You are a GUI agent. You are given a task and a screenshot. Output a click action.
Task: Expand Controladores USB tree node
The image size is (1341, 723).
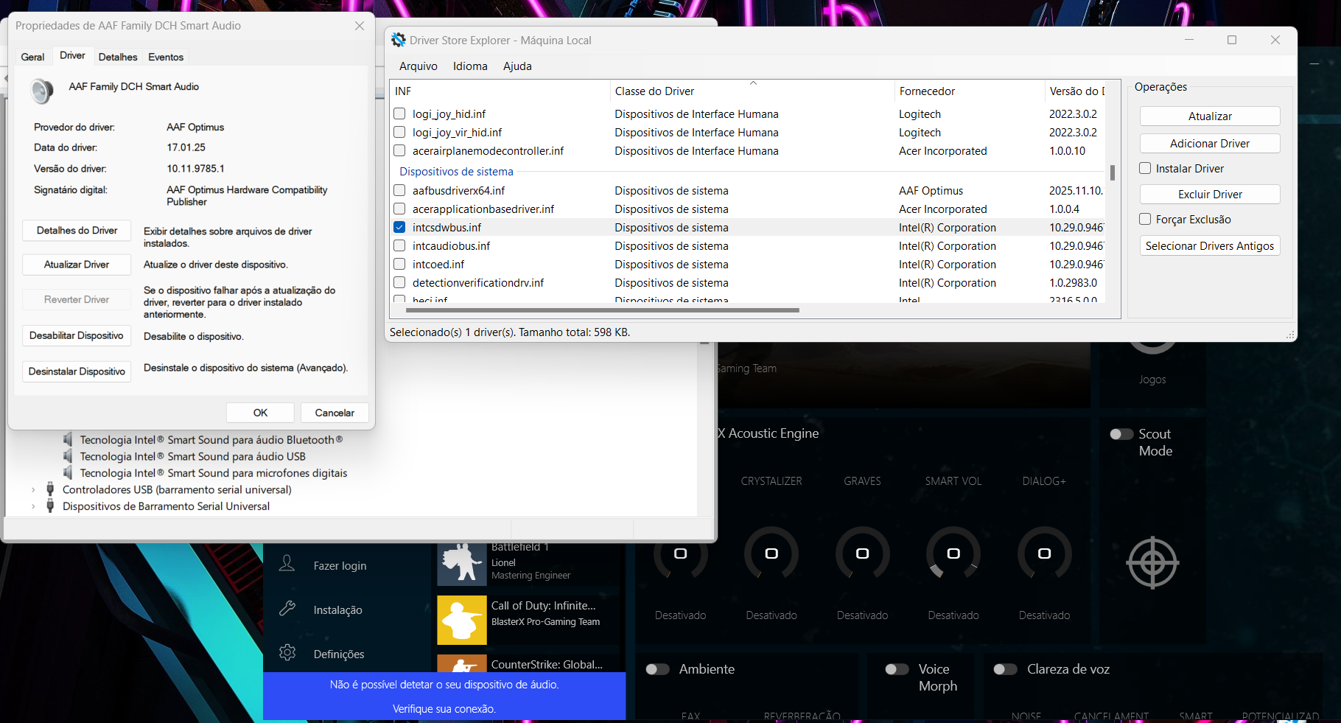tap(33, 489)
